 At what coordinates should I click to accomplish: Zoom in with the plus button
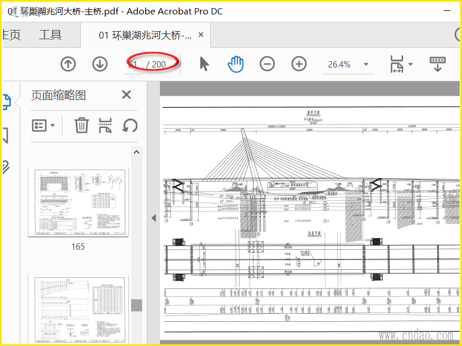[299, 64]
